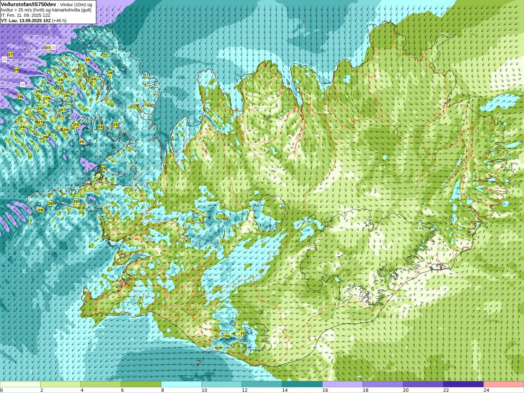
Task: Click the yellow gust marker labeled 33
Action: [x=76, y=124]
